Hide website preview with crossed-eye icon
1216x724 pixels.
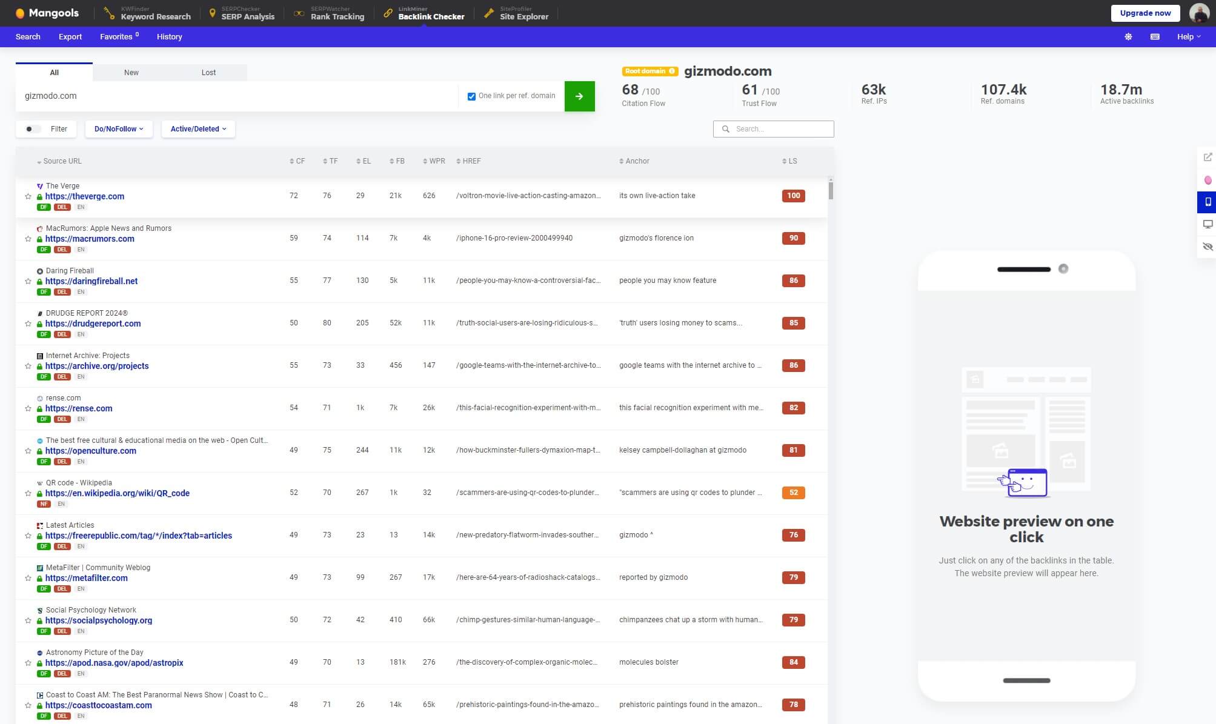click(1207, 247)
